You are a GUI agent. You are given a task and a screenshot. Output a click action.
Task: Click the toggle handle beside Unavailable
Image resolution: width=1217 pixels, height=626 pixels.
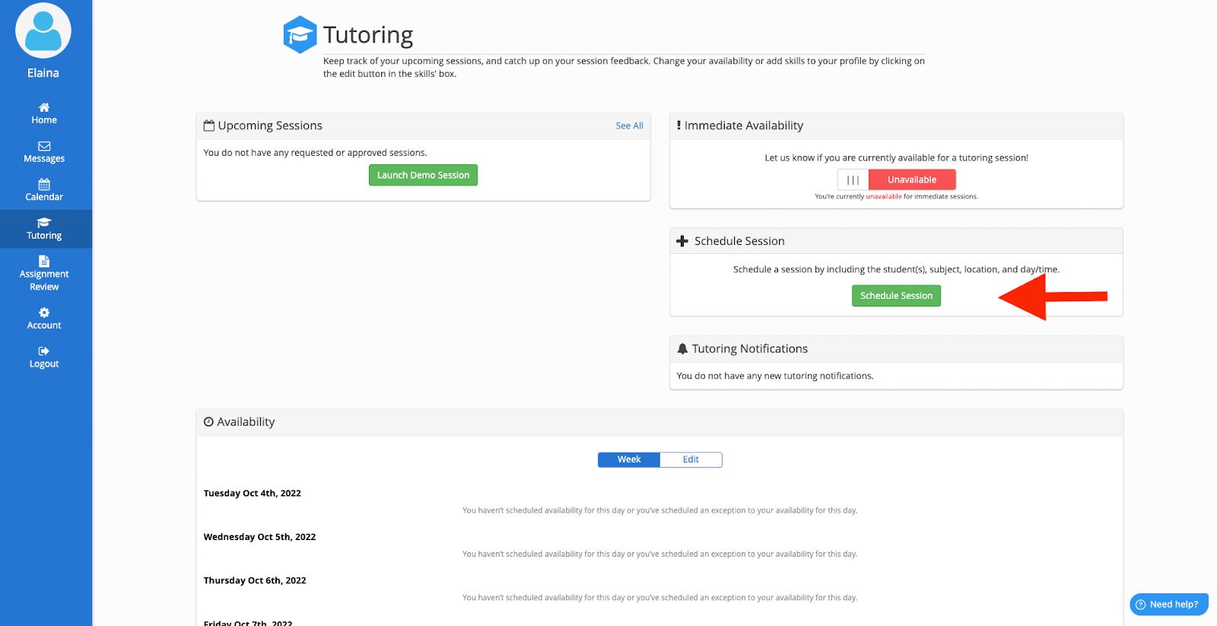[853, 180]
